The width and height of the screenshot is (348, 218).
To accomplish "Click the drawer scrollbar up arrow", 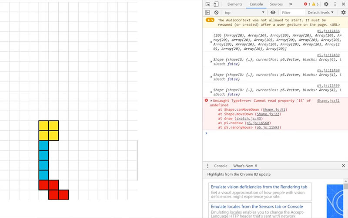I will click(x=345, y=181).
